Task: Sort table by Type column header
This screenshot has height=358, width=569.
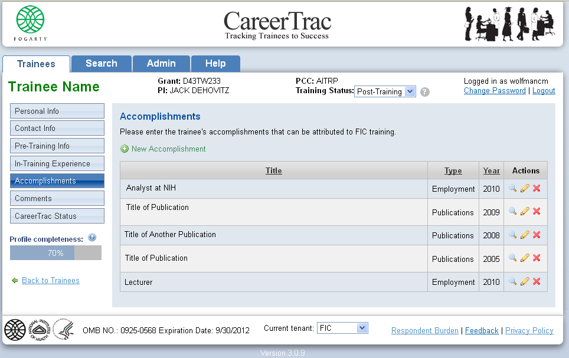Action: pos(453,170)
